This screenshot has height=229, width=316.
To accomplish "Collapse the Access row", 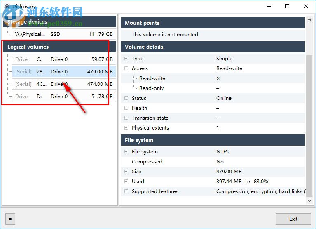I will (x=126, y=68).
